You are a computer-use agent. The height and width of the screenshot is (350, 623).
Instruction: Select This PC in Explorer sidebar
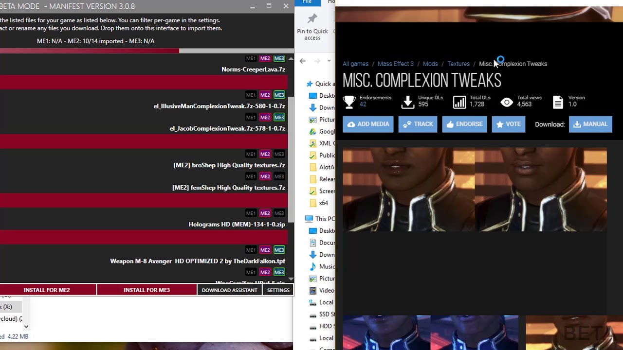coord(320,219)
